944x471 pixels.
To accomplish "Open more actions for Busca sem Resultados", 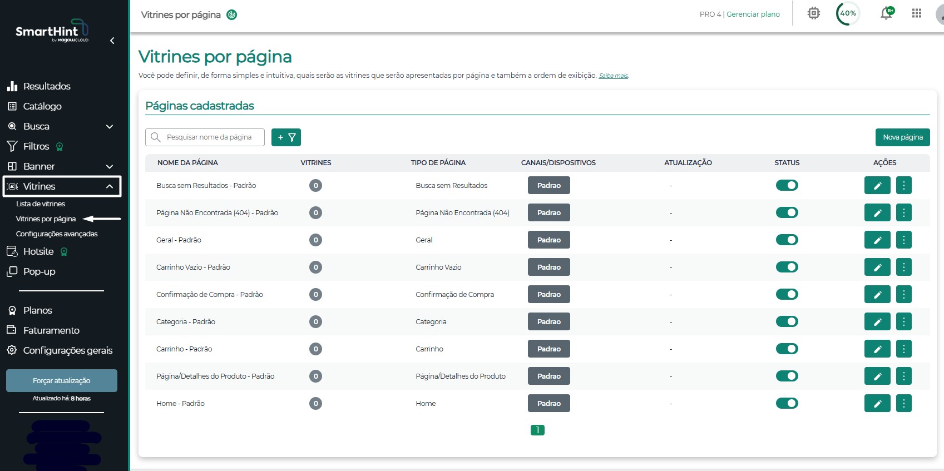I will pos(904,186).
